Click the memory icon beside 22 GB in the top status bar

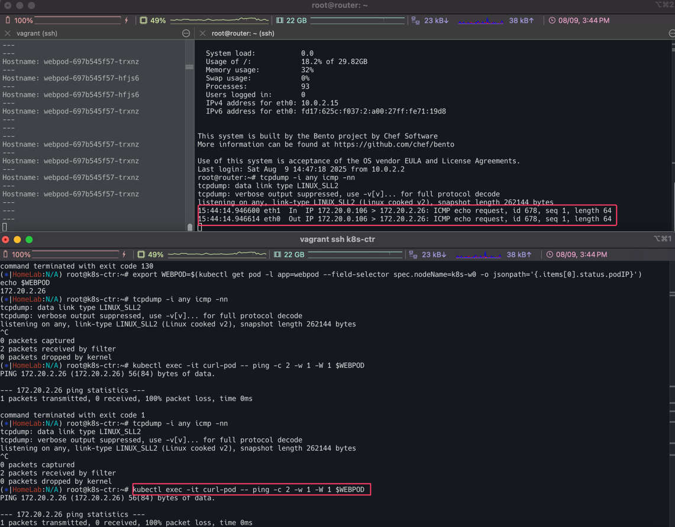pos(280,20)
